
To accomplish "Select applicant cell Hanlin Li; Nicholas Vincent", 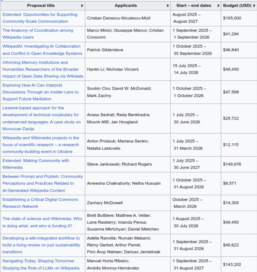I will (x=128, y=69).
